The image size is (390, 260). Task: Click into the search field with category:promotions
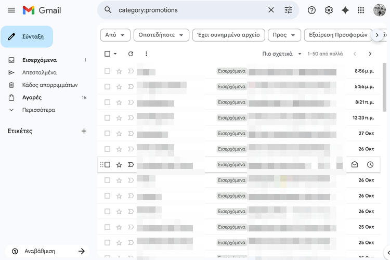(x=187, y=10)
